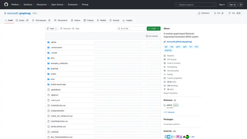Expand the main branch selector
This screenshot has width=247, height=139.
[x=52, y=29]
